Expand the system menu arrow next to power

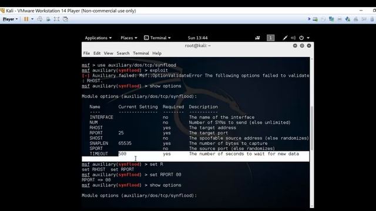(x=308, y=38)
